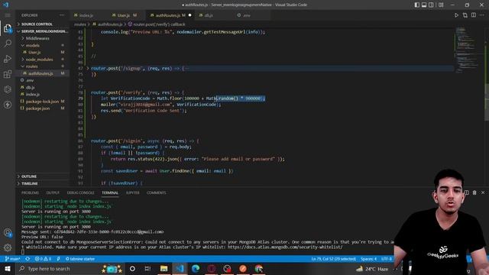Select authRoutes.js in the file tree
The image size is (489, 275).
[x=40, y=73]
